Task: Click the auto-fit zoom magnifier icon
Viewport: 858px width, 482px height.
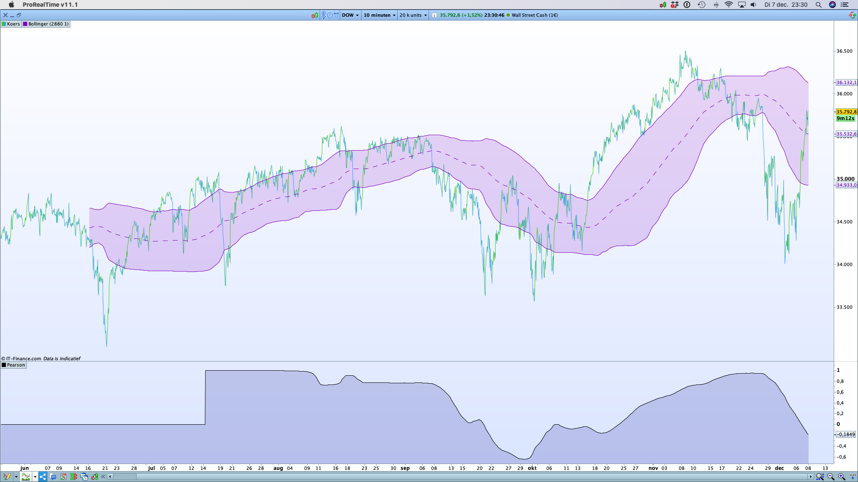Action: pyautogui.click(x=820, y=477)
